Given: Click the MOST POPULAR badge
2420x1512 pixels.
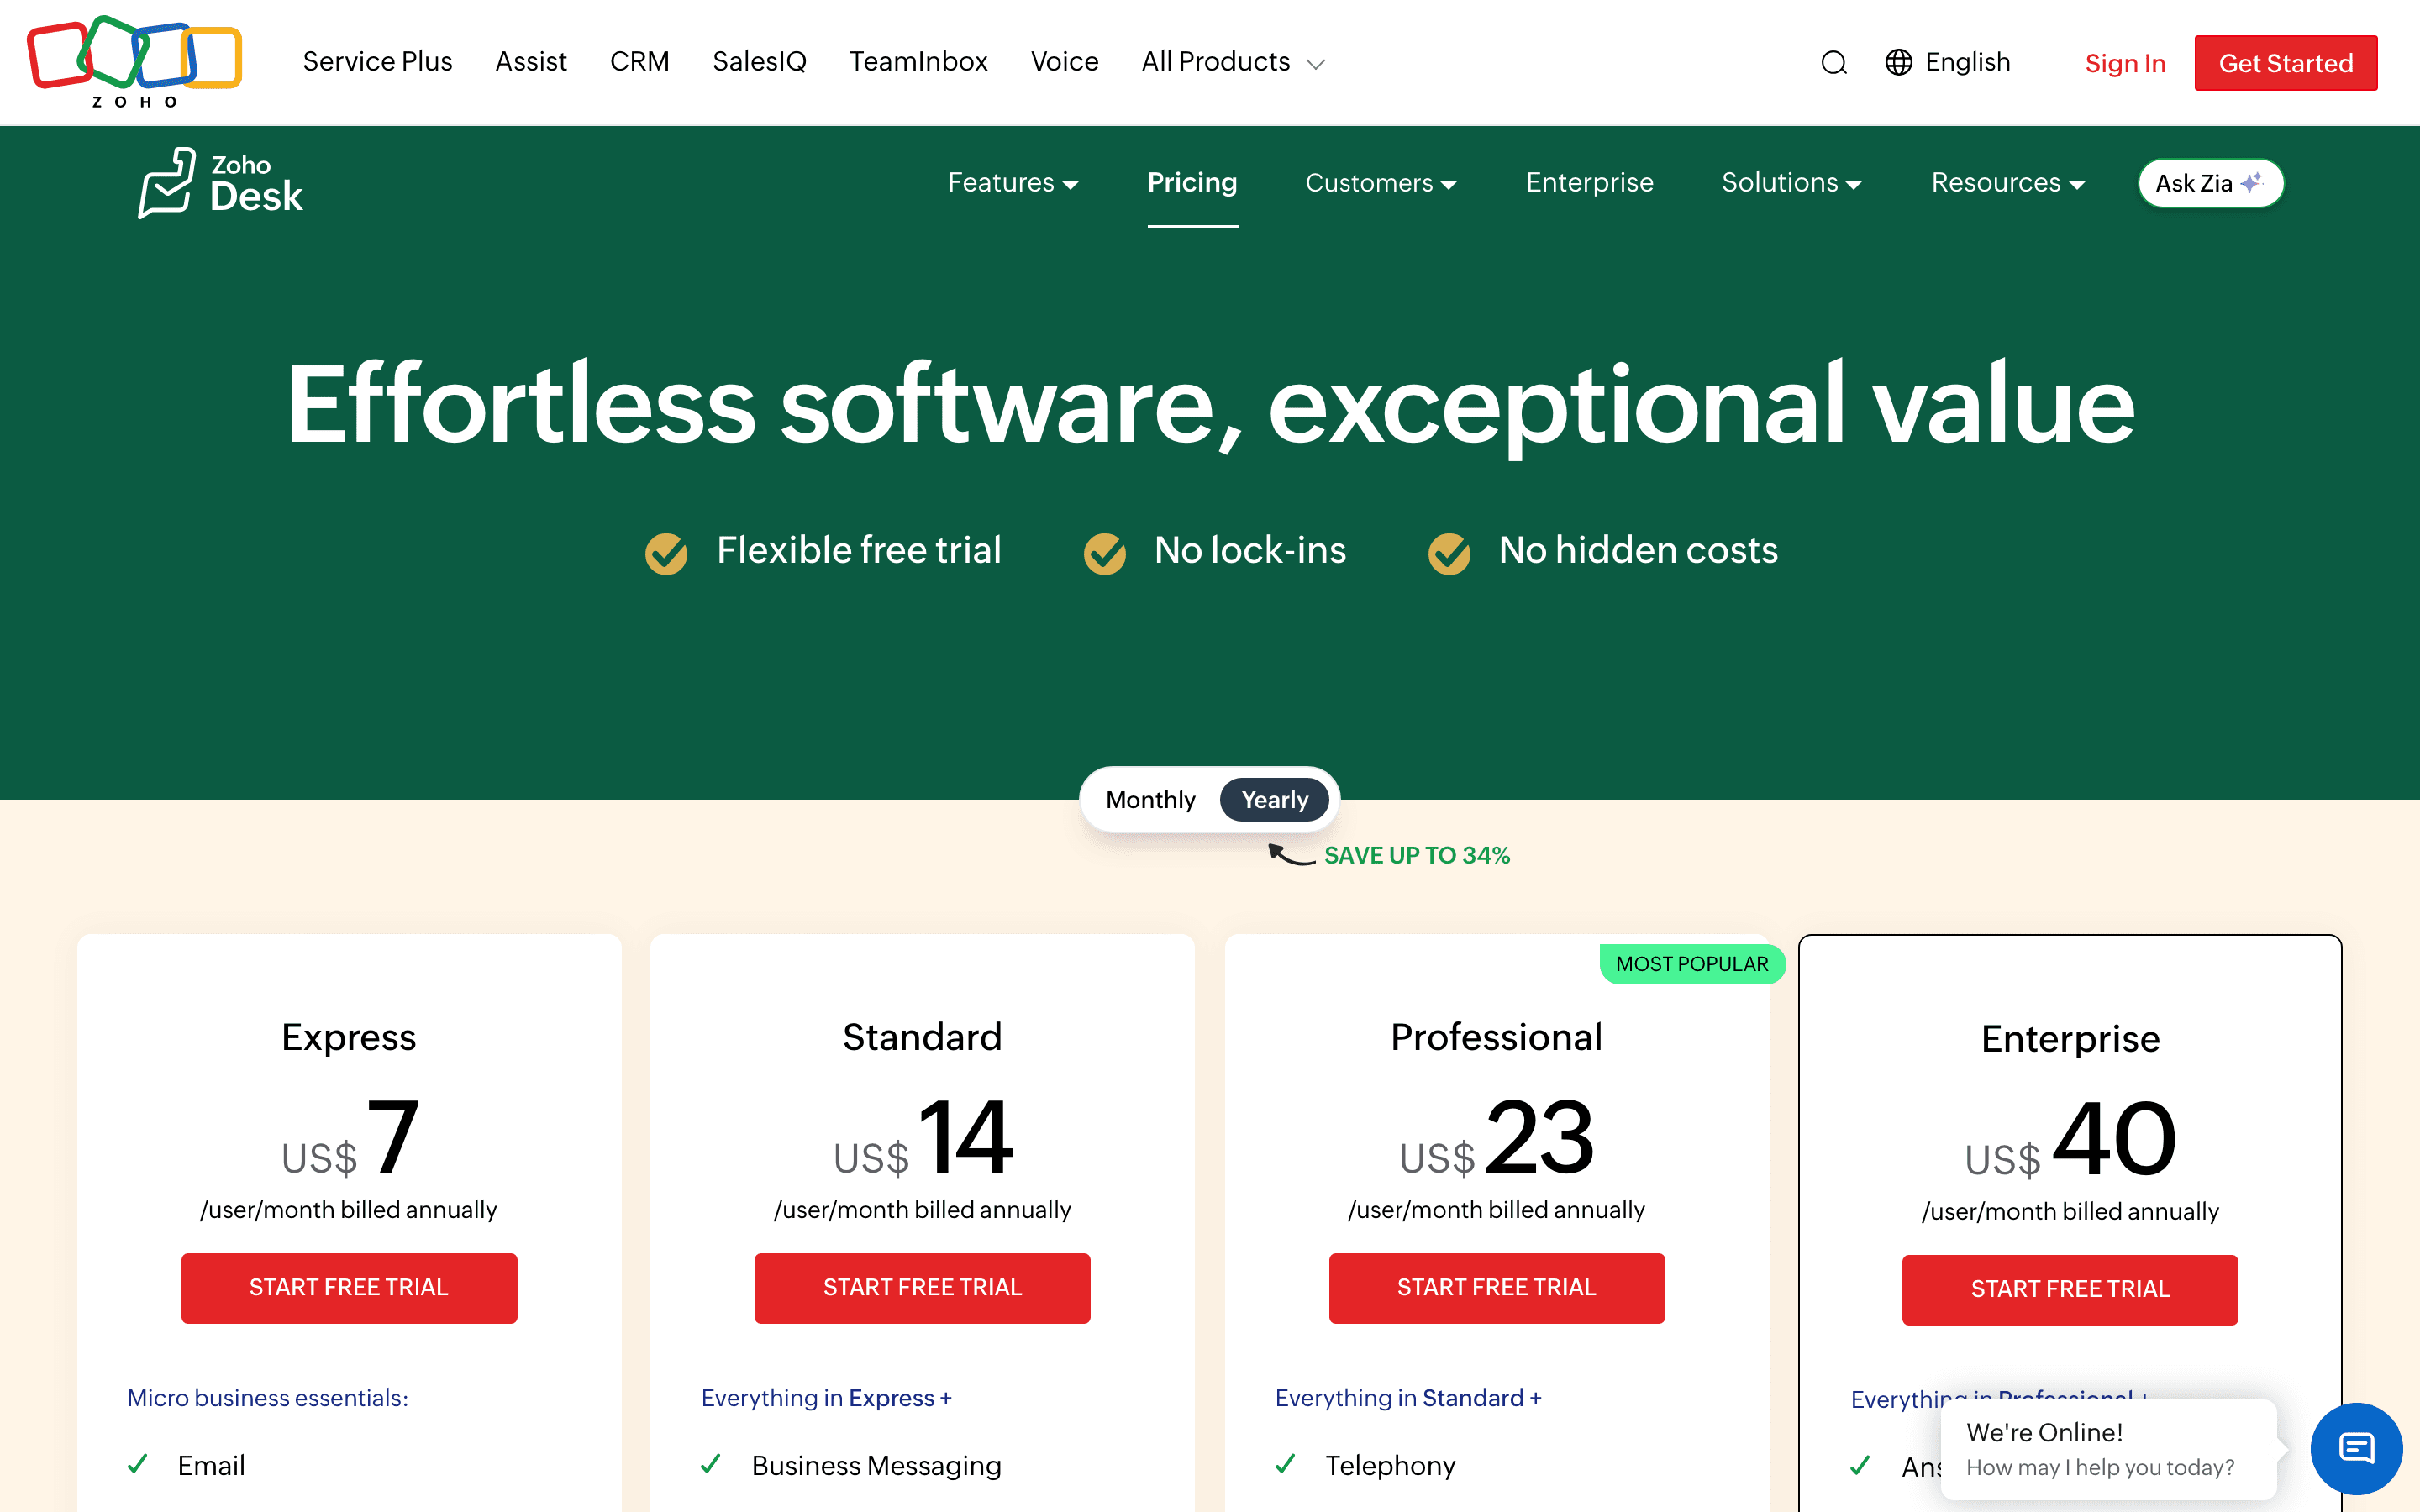Looking at the screenshot, I should click(x=1692, y=964).
